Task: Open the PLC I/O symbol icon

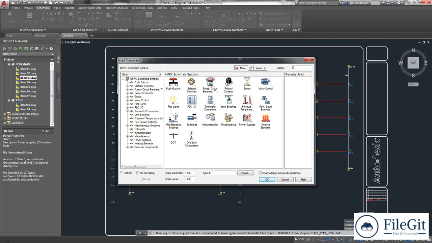Action: [192, 100]
